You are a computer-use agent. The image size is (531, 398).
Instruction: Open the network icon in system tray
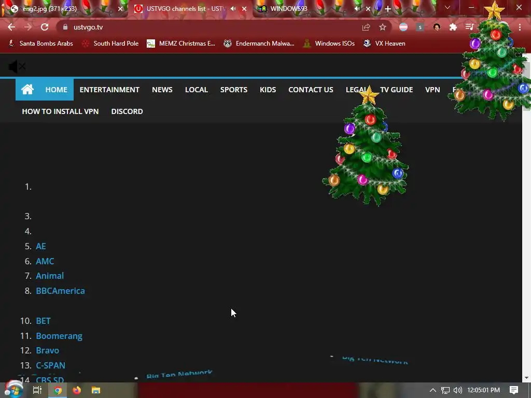(x=445, y=390)
